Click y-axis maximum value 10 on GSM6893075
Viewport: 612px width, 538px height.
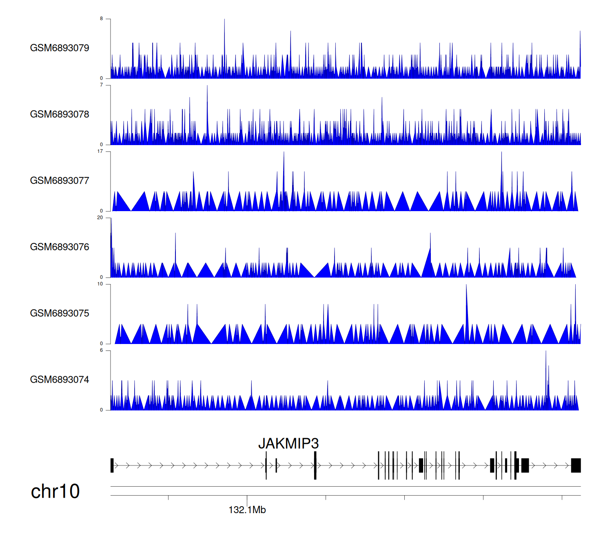pos(100,284)
